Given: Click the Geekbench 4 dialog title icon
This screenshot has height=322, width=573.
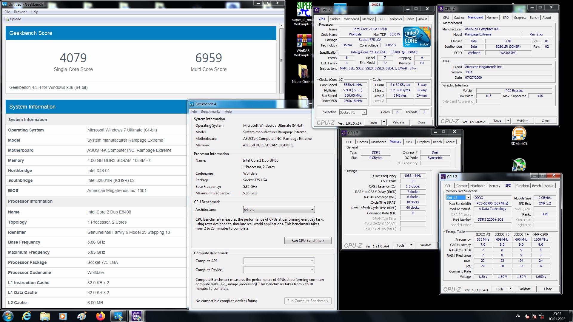Looking at the screenshot, I should tap(192, 104).
